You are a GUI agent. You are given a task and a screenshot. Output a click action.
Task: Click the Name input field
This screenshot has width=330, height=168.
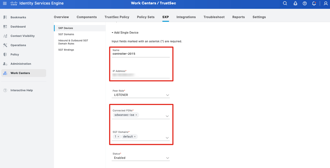coord(141,54)
